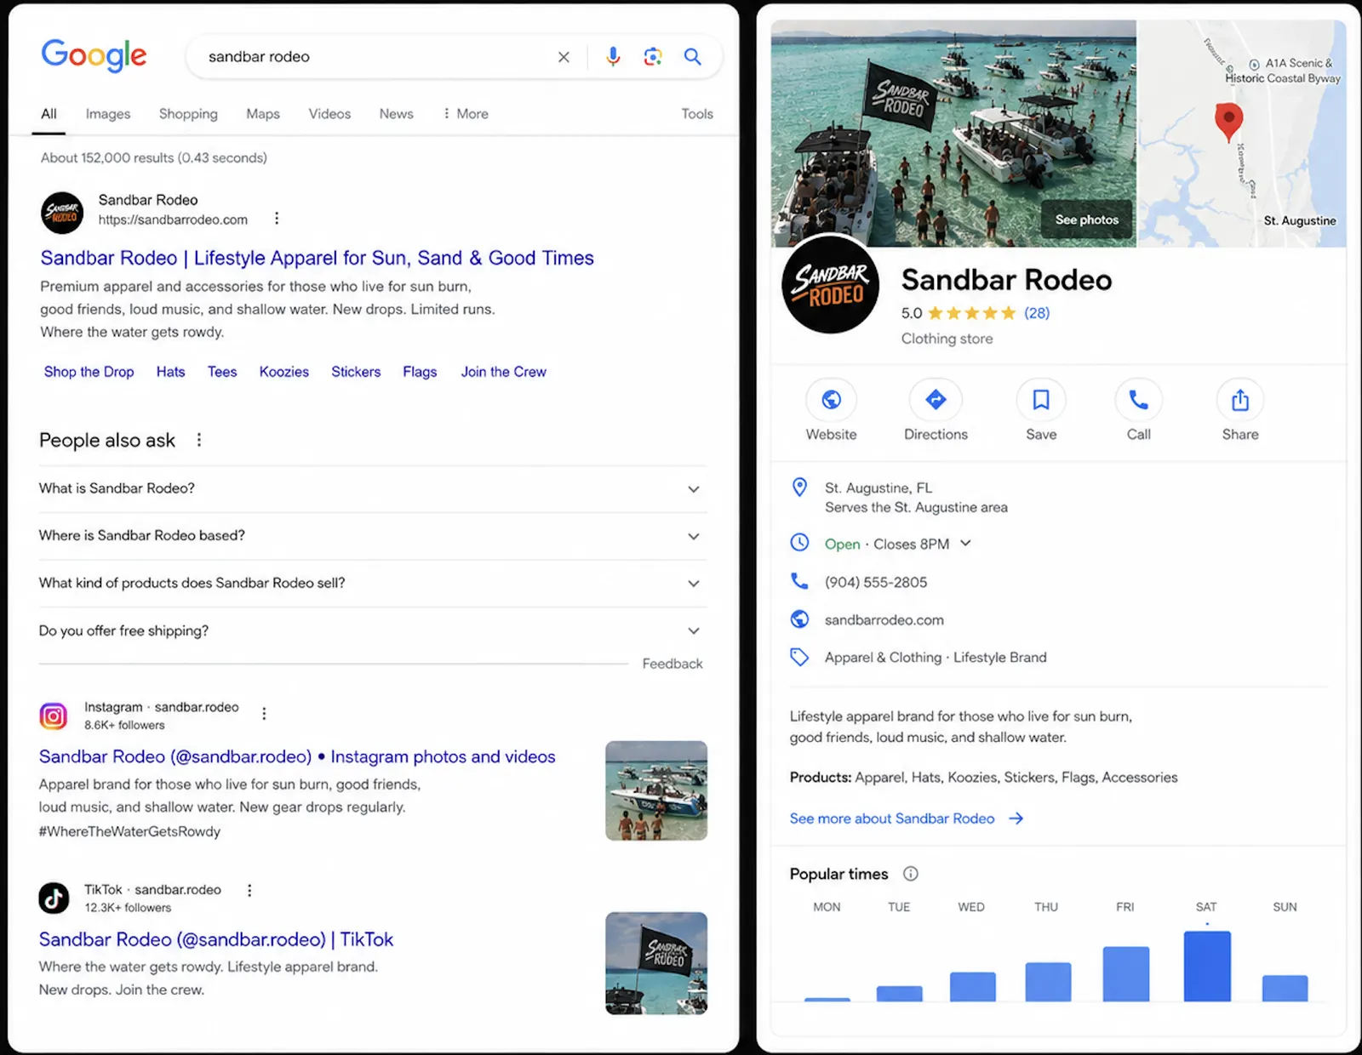Viewport: 1362px width, 1055px height.
Task: Switch to the Videos tab
Action: tap(329, 114)
